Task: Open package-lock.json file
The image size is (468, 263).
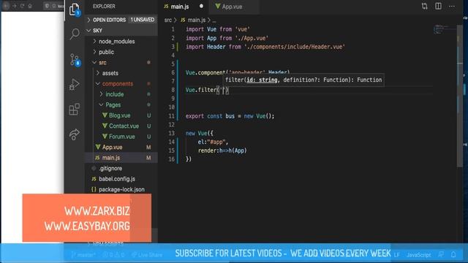Action: pos(121,190)
